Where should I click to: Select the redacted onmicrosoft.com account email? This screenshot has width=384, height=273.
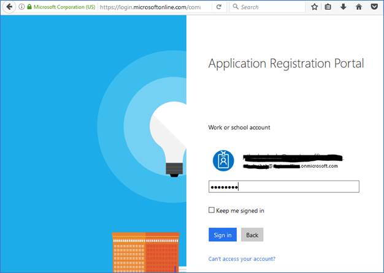pos(290,166)
